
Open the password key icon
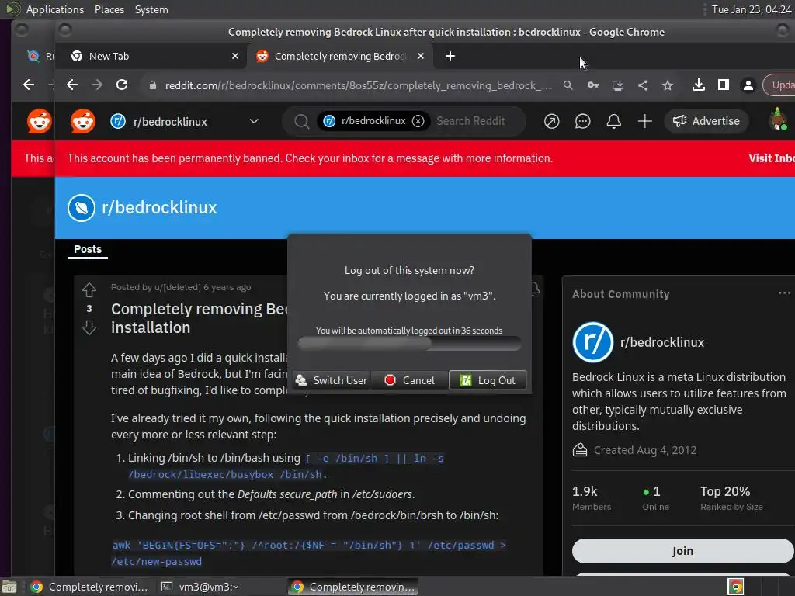tap(592, 85)
